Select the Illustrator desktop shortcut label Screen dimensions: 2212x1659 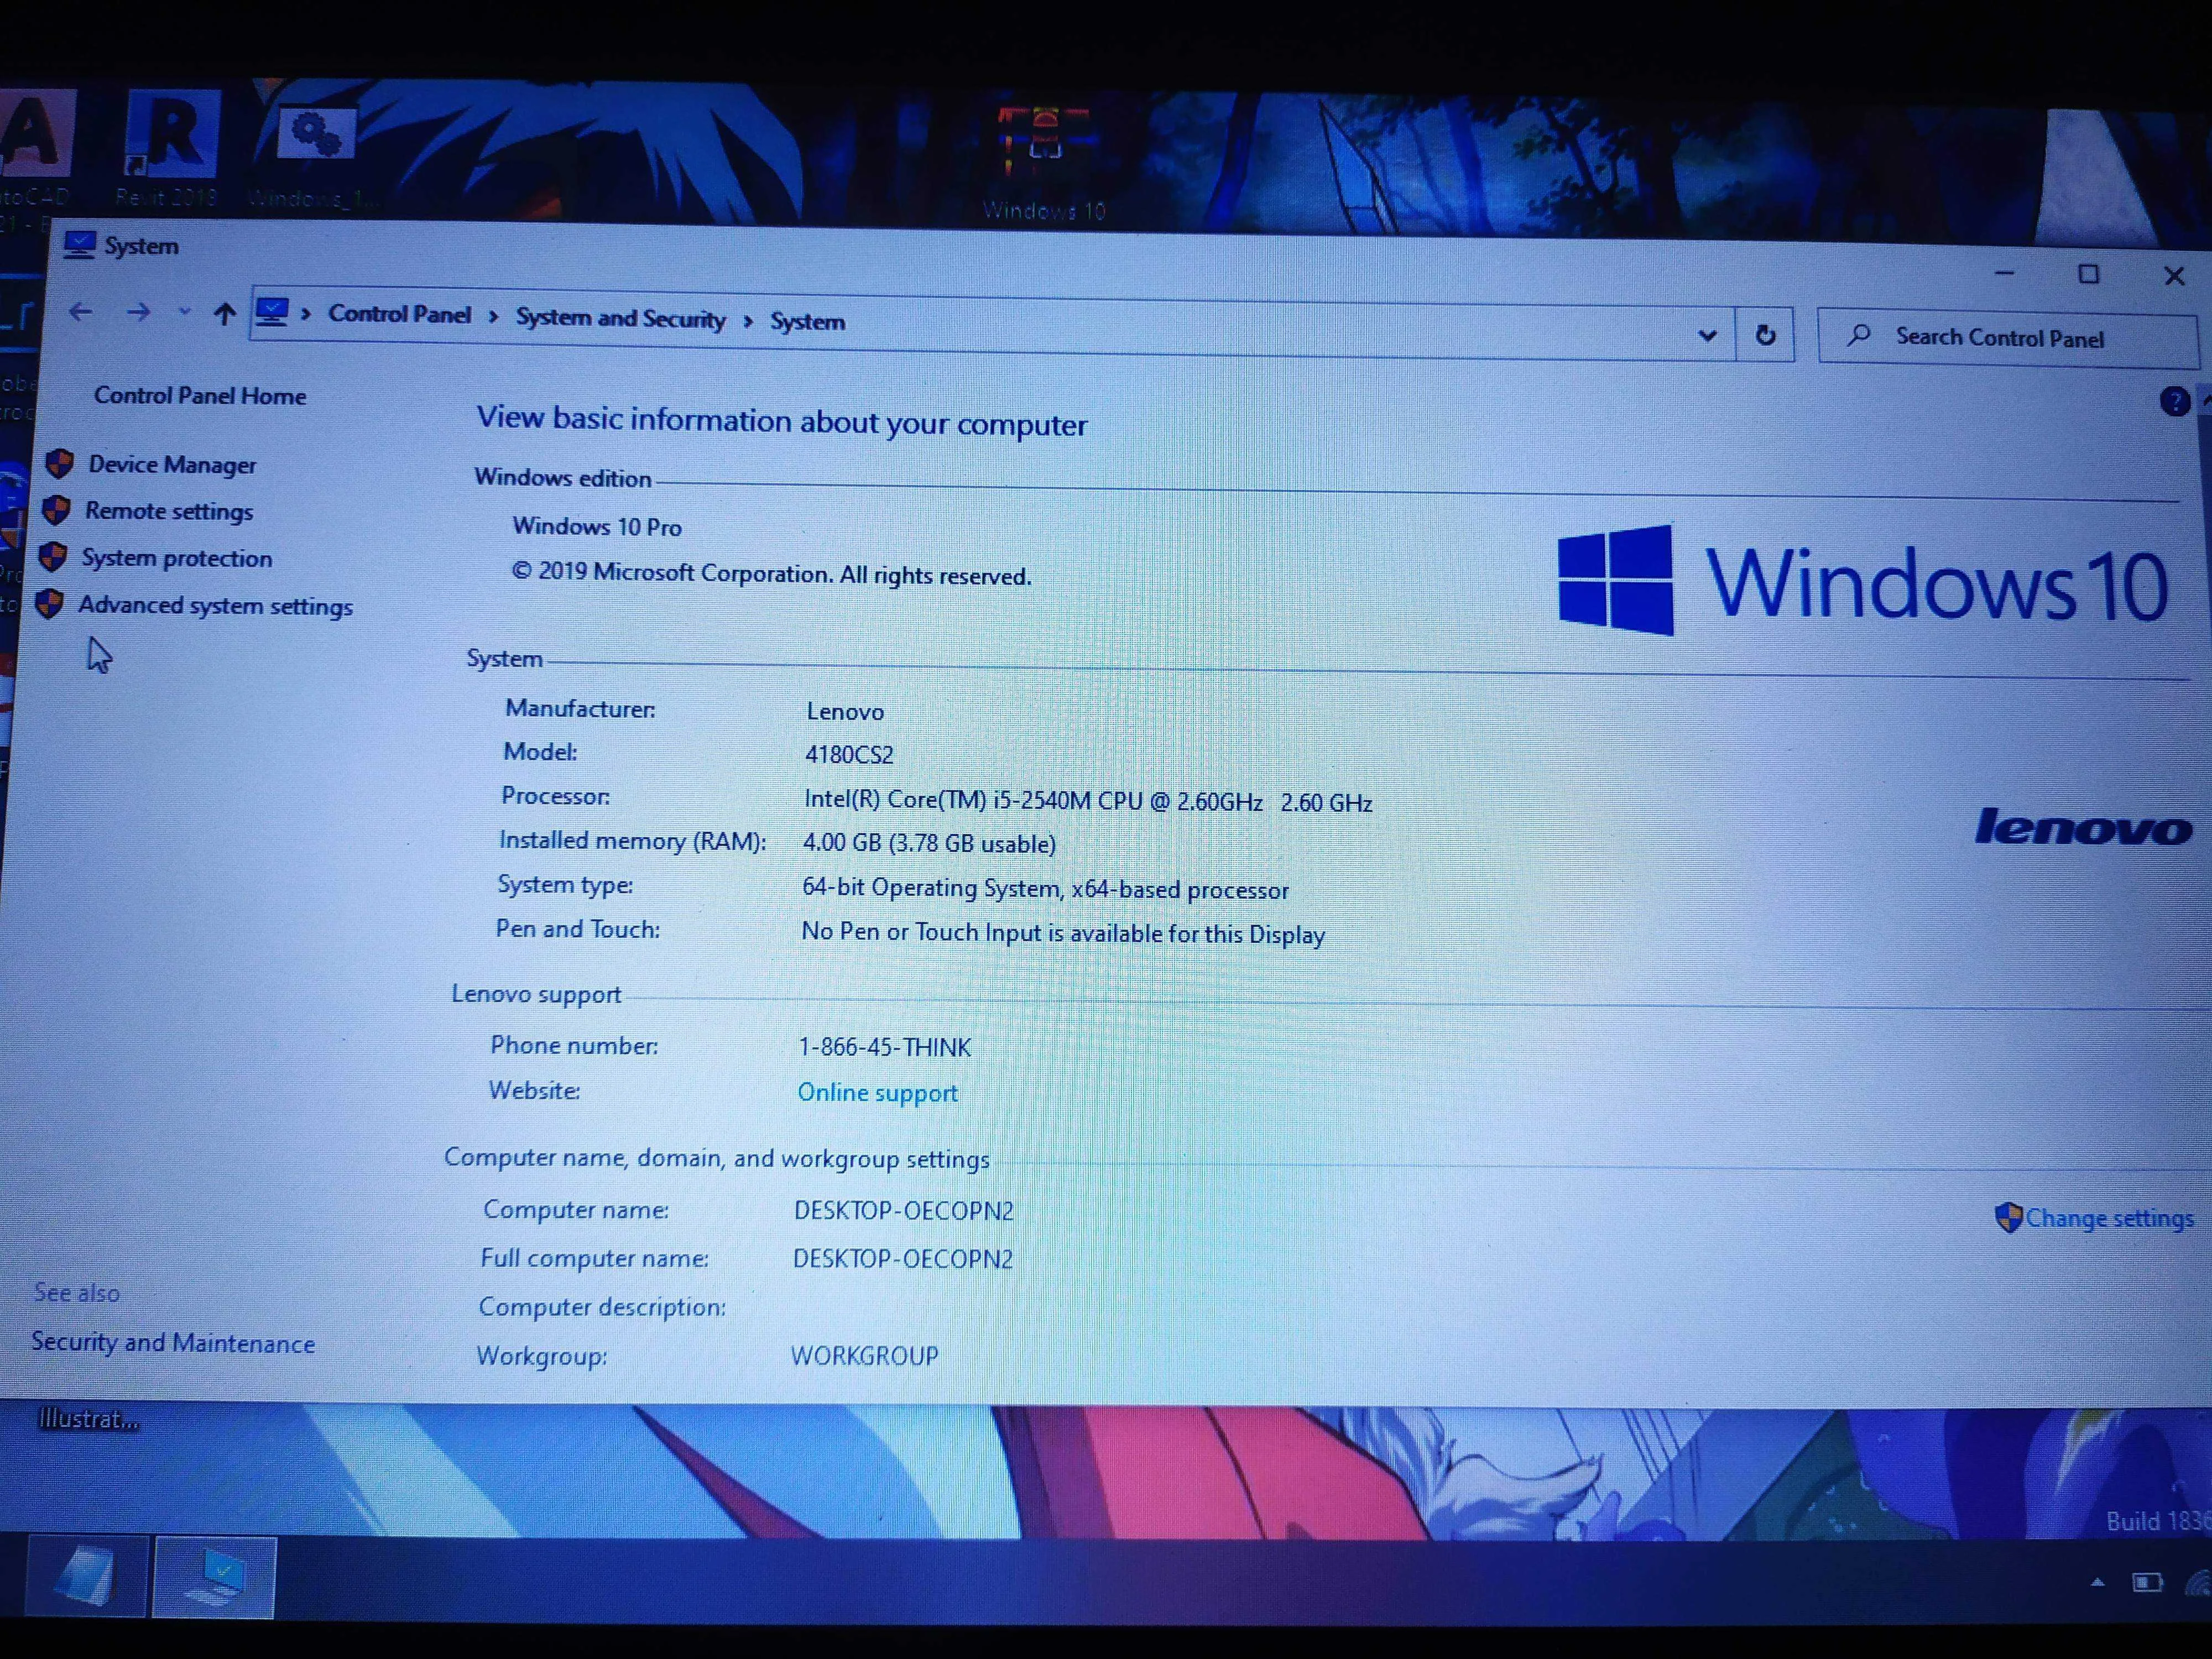tap(88, 1418)
